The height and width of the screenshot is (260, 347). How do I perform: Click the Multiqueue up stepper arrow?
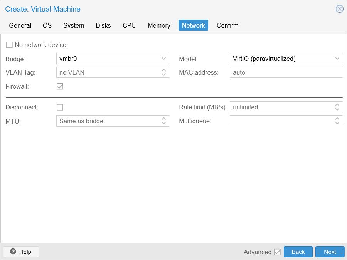337,119
